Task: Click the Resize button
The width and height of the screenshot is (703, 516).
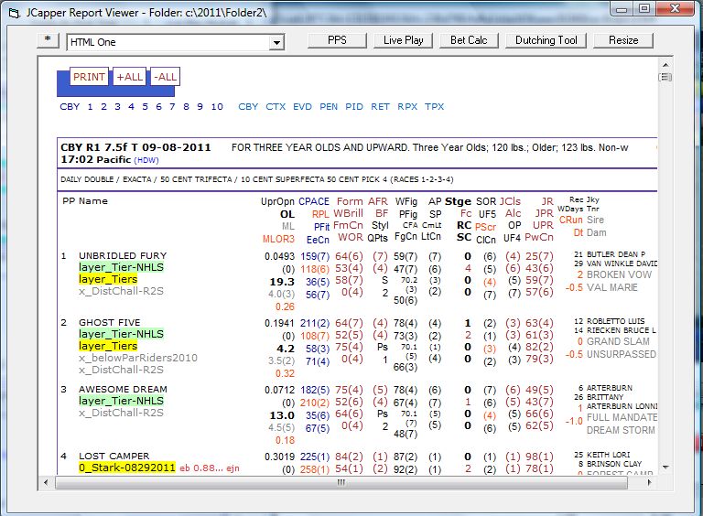Action: point(623,40)
